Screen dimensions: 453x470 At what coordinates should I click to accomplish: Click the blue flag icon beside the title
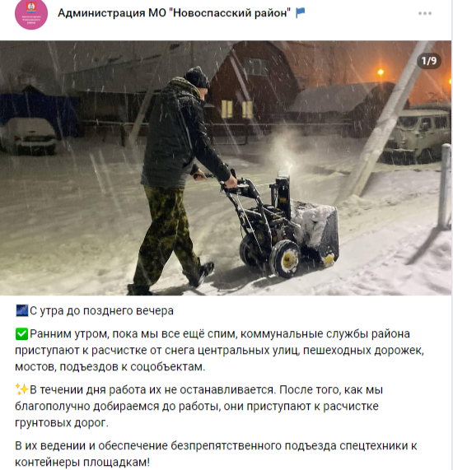click(x=301, y=12)
